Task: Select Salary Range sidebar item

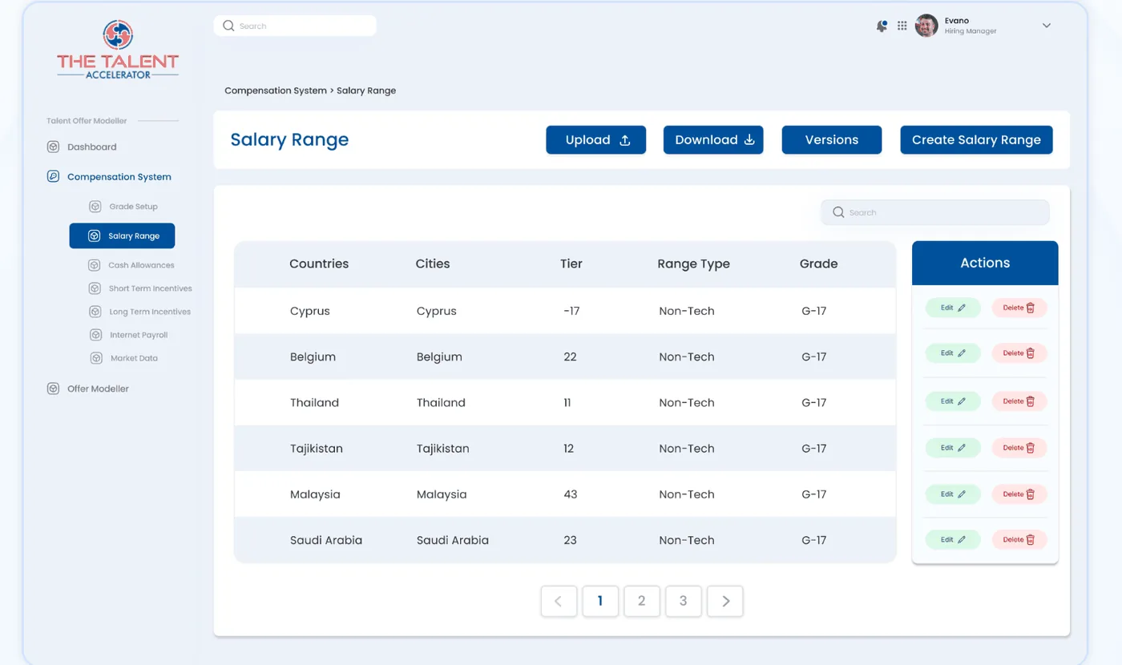Action: point(122,236)
